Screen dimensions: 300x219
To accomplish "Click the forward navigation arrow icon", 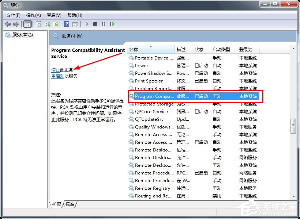I will [16, 24].
